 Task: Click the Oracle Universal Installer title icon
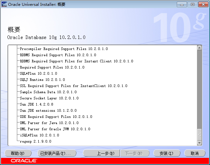tap(4, 4)
